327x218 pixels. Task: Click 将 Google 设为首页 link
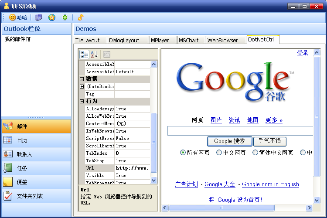pos(237,200)
